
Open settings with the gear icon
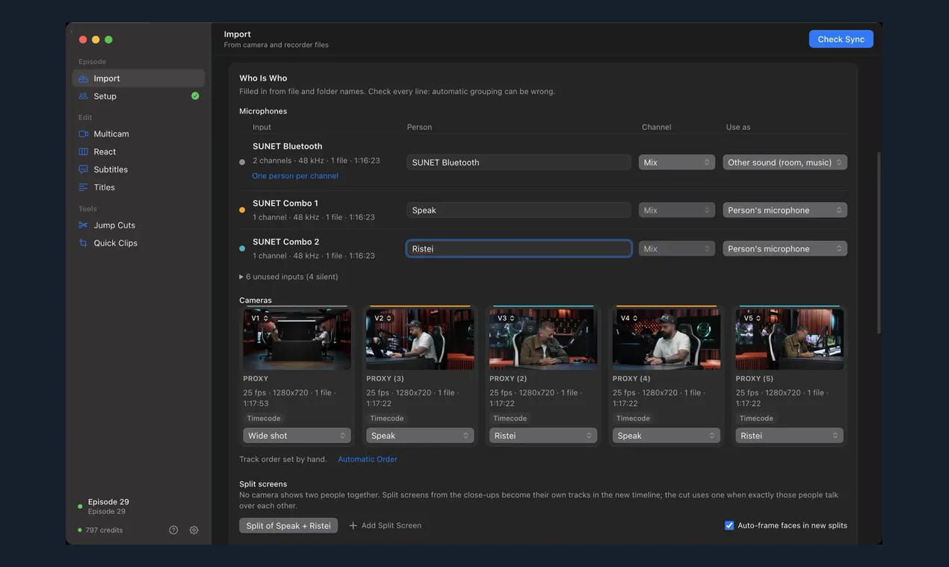(x=194, y=530)
